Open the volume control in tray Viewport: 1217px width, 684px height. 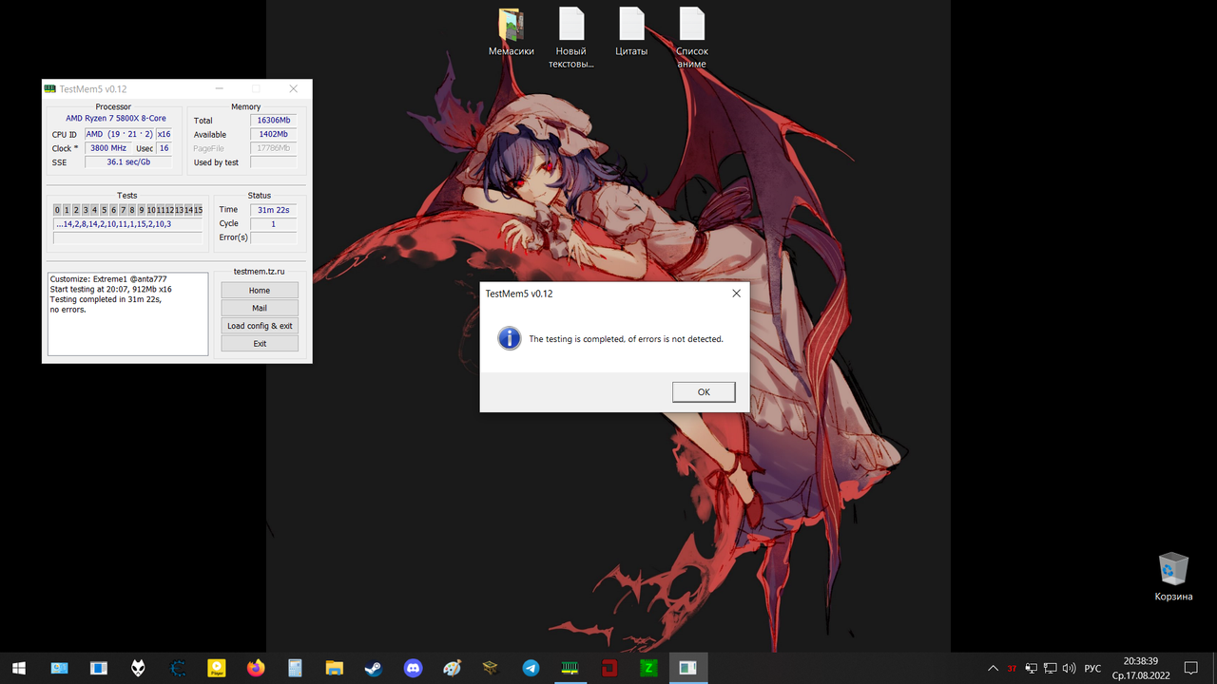coord(1069,668)
